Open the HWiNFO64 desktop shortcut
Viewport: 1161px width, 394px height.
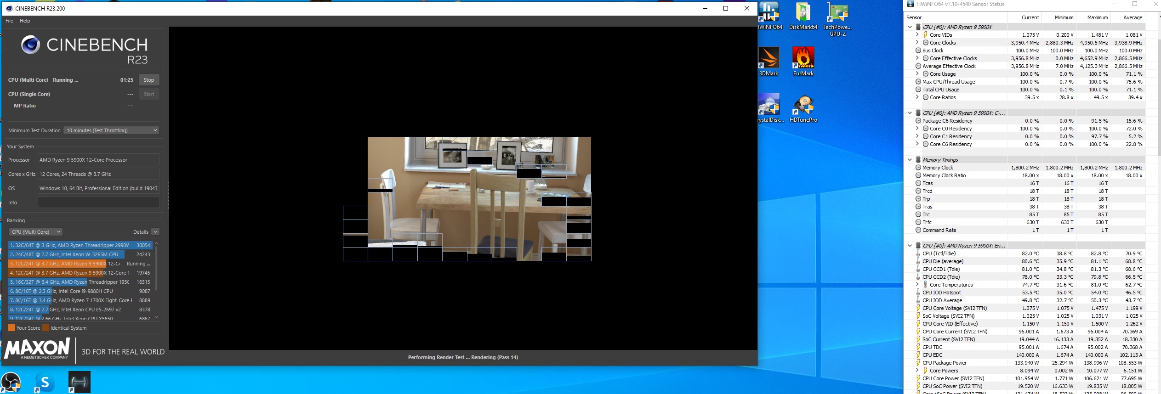770,16
